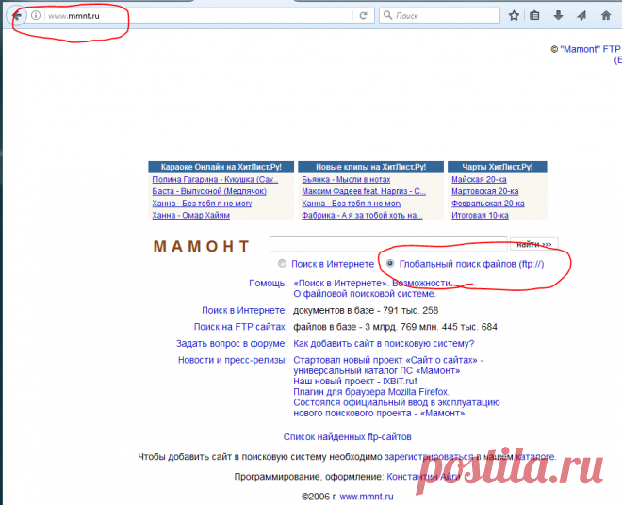Click Караоке Онлайн на ХитЛист.Ру header
The width and height of the screenshot is (622, 505).
click(221, 167)
